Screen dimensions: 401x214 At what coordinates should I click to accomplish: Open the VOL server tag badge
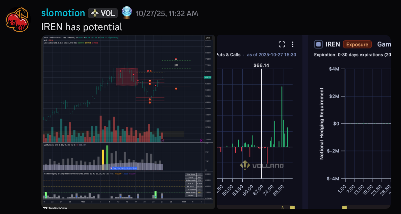click(103, 13)
